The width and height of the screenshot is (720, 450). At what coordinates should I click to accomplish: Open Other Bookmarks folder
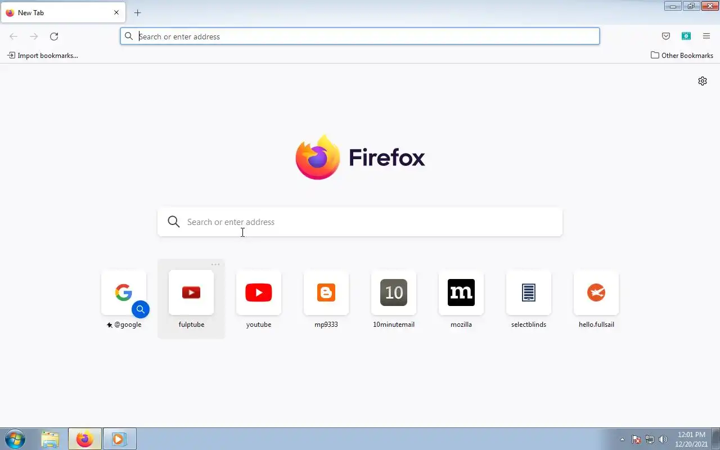click(x=682, y=55)
